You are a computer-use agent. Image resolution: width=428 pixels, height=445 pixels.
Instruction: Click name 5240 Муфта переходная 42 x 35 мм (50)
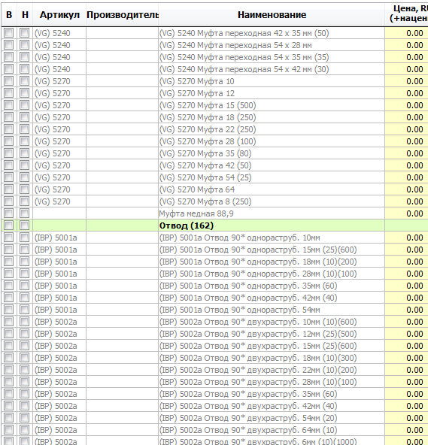(244, 33)
